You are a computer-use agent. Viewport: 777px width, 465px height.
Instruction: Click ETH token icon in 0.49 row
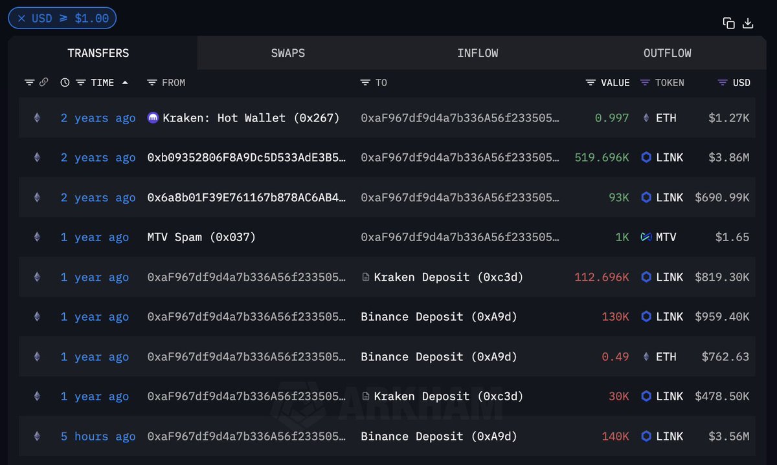pyautogui.click(x=646, y=356)
